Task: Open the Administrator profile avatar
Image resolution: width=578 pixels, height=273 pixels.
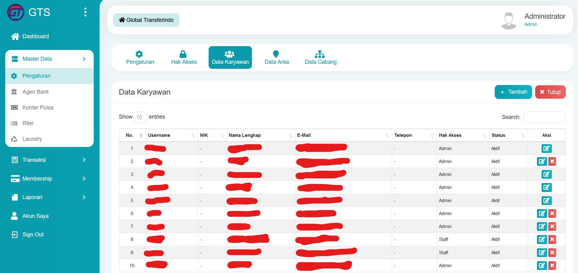Action: point(509,21)
